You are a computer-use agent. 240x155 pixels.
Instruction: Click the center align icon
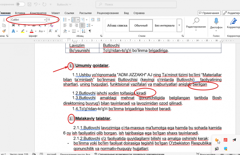coord(71,25)
